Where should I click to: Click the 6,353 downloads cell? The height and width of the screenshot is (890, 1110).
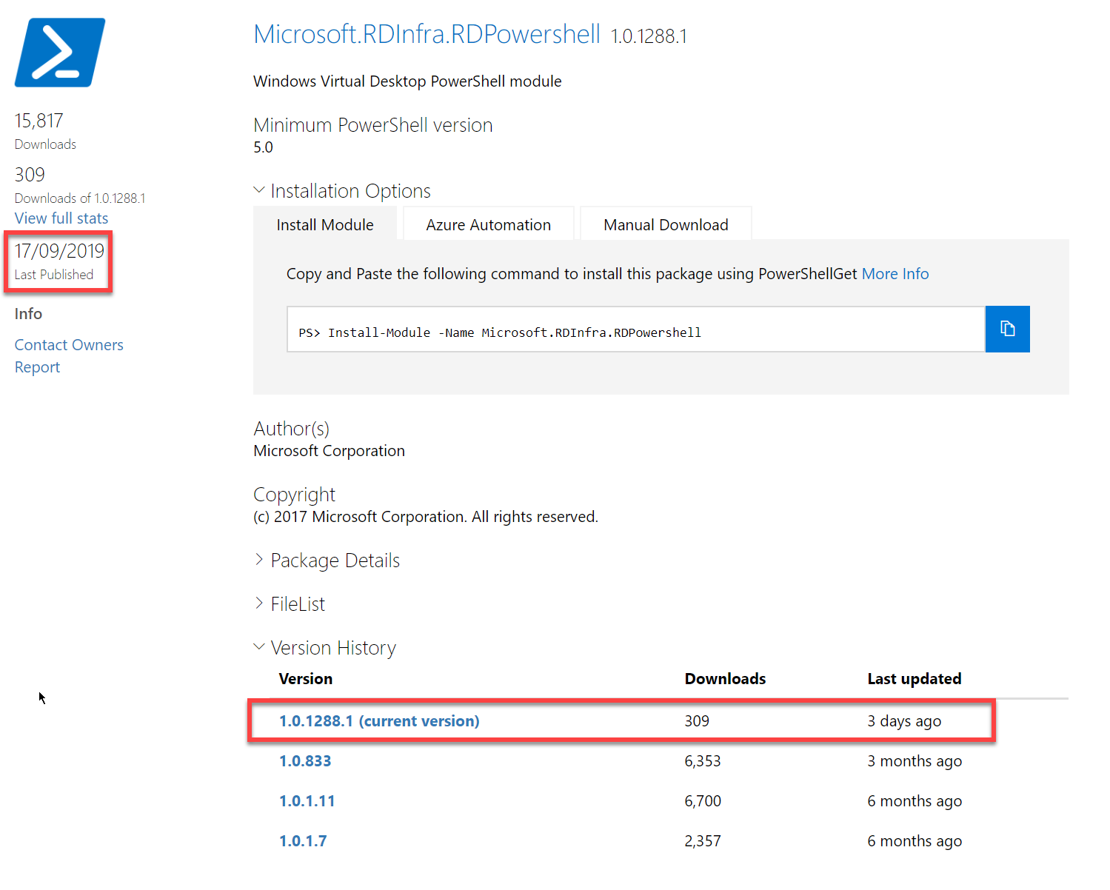(703, 761)
